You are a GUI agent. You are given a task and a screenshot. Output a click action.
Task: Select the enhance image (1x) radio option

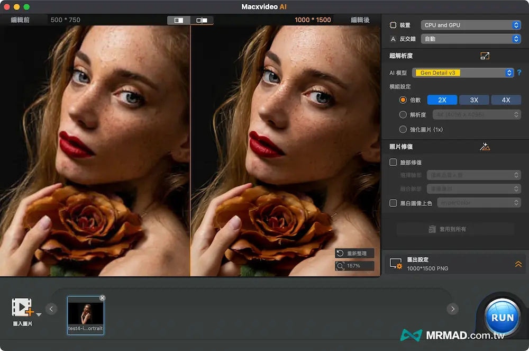click(x=403, y=129)
